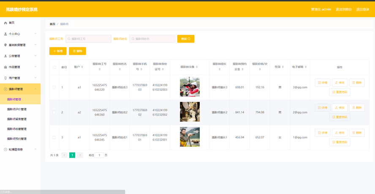This screenshot has width=375, height=194.
Task: Sort by the 性别 column sort arrows
Action: 283,67
